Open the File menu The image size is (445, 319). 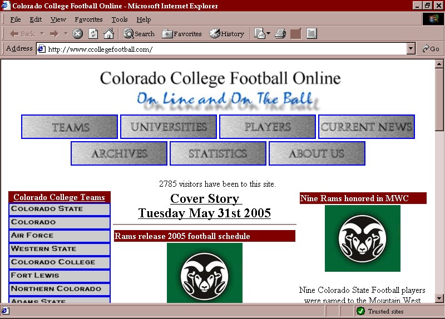[16, 19]
